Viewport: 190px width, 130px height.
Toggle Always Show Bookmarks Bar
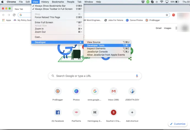(57, 6)
